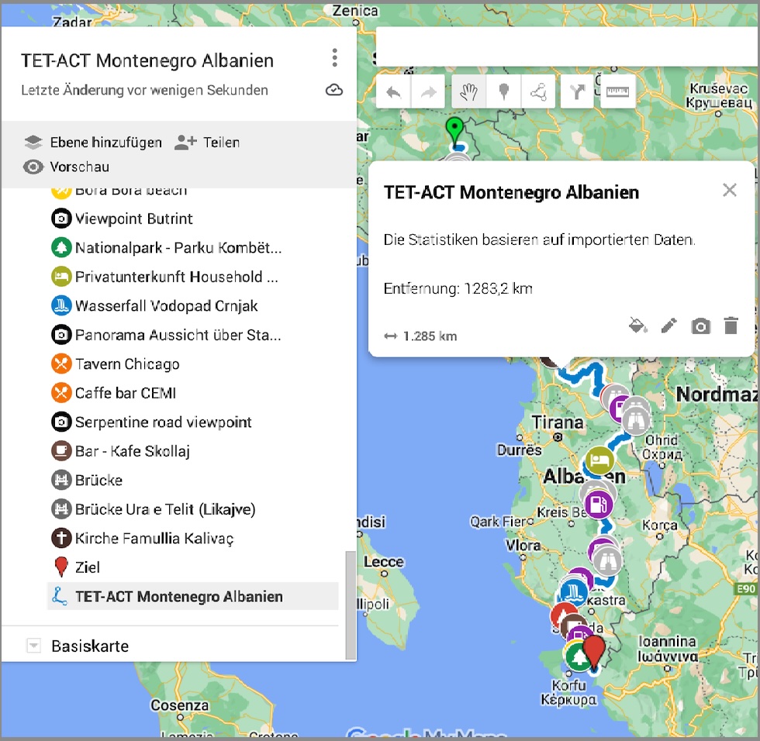Open the style paint bucket in info card

click(637, 326)
